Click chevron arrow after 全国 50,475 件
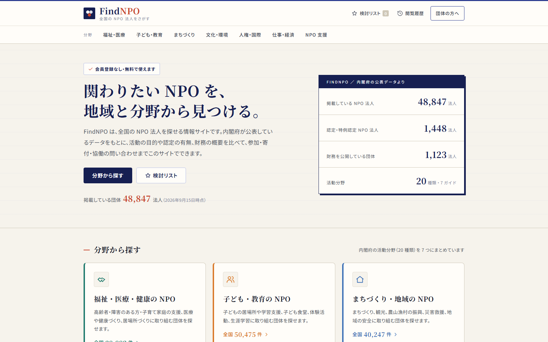Screen dimensions: 548x342 [266, 334]
